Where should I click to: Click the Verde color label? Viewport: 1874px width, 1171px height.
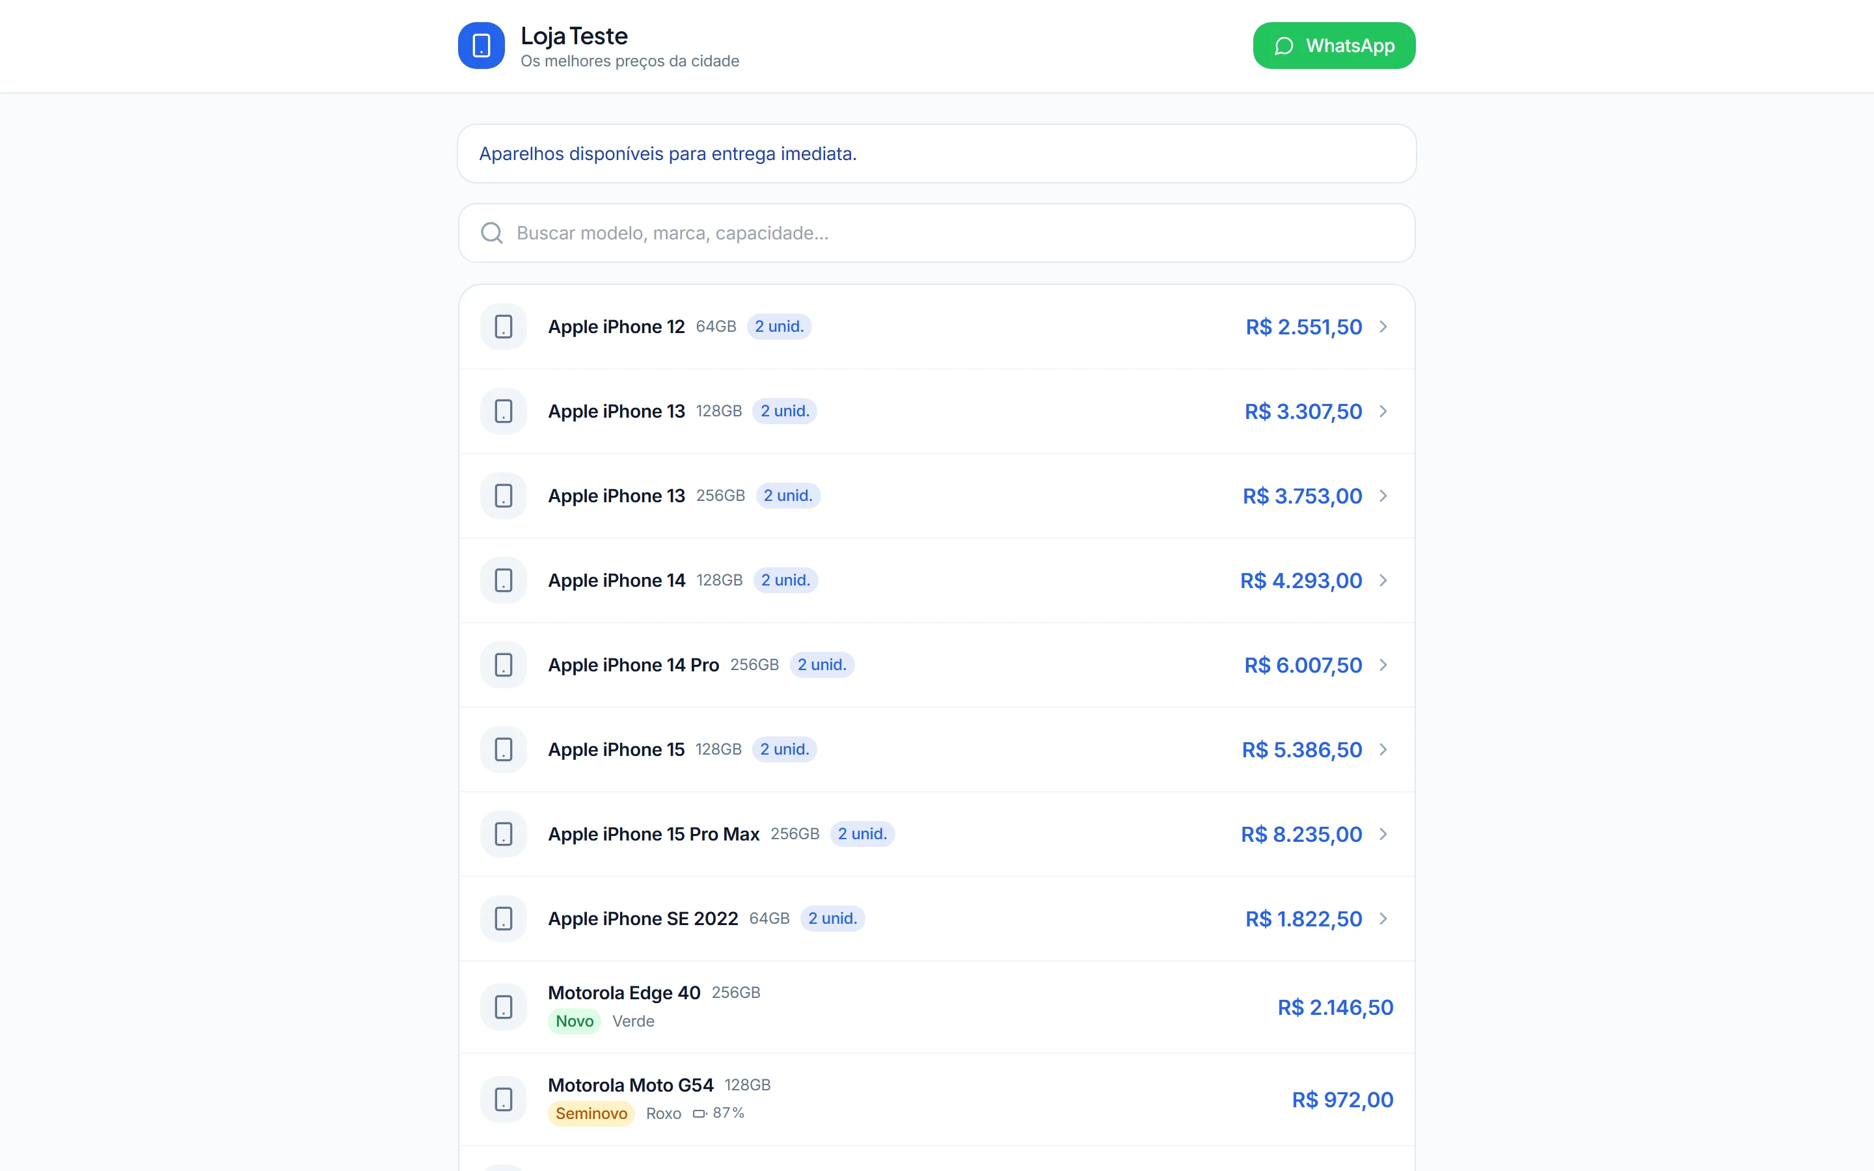(633, 1021)
